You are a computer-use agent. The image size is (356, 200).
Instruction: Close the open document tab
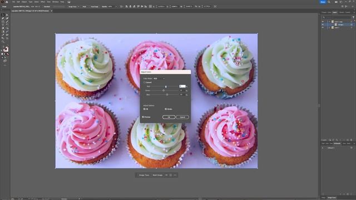tap(52, 11)
